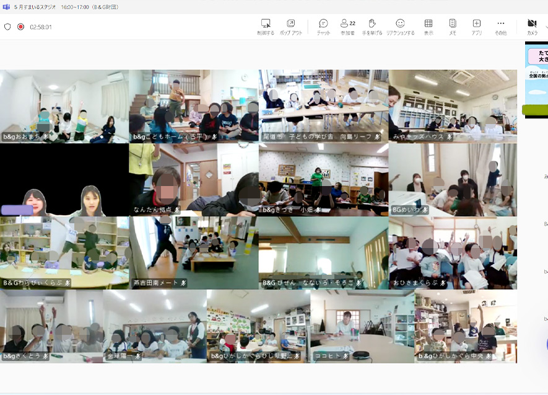Open the ポップアウト pop-out view
Screen dimensions: 548x395
click(x=290, y=26)
